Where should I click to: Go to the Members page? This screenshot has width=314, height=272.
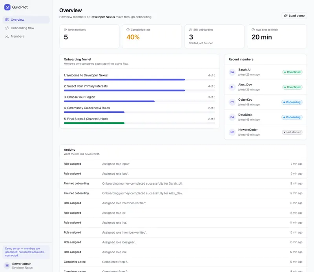point(26,36)
